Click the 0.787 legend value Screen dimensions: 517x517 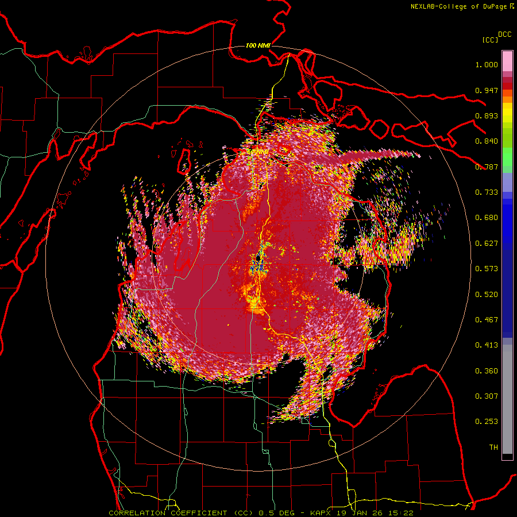coord(487,167)
